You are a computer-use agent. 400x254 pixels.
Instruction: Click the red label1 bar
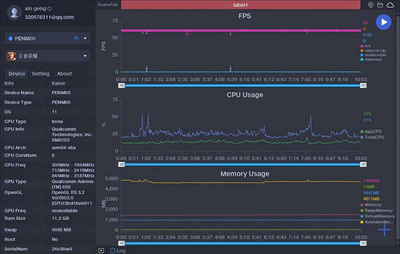pos(241,5)
